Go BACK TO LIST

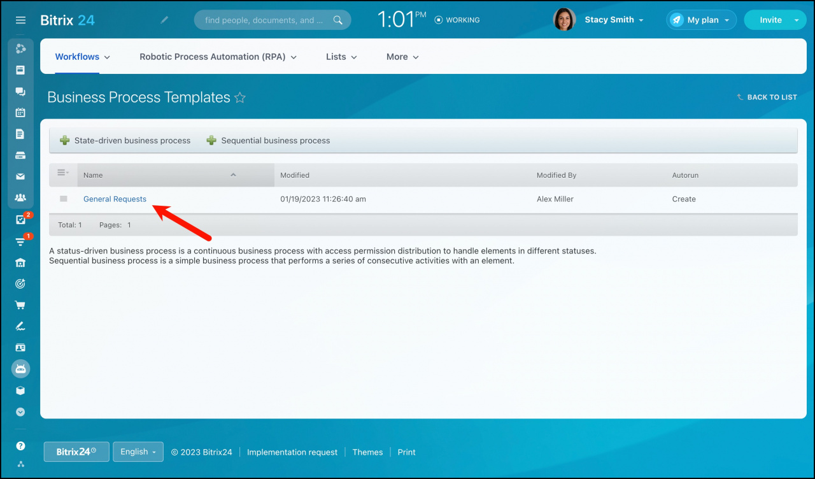[x=767, y=97]
